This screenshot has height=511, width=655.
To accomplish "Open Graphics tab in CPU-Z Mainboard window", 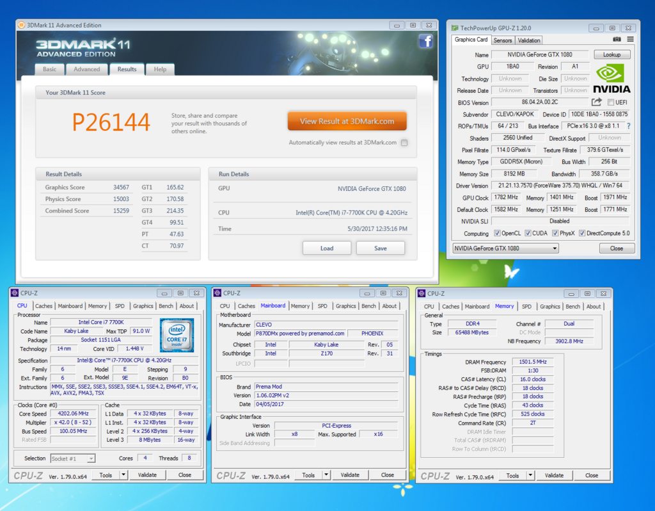I will tap(346, 306).
